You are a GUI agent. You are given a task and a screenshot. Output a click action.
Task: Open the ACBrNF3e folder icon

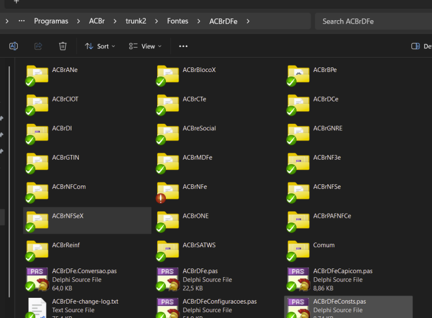pyautogui.click(x=298, y=163)
